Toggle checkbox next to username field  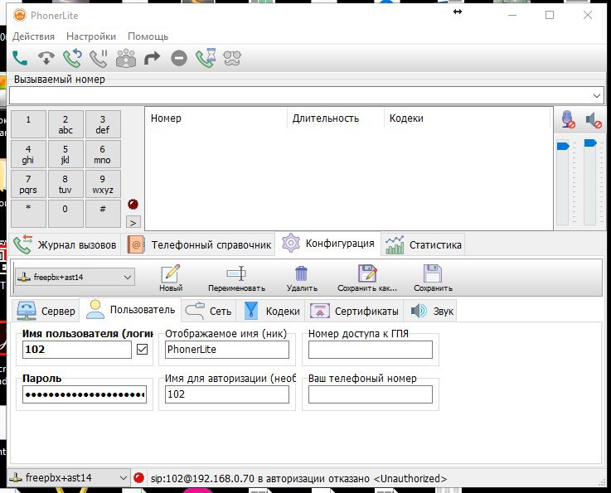[x=143, y=350]
